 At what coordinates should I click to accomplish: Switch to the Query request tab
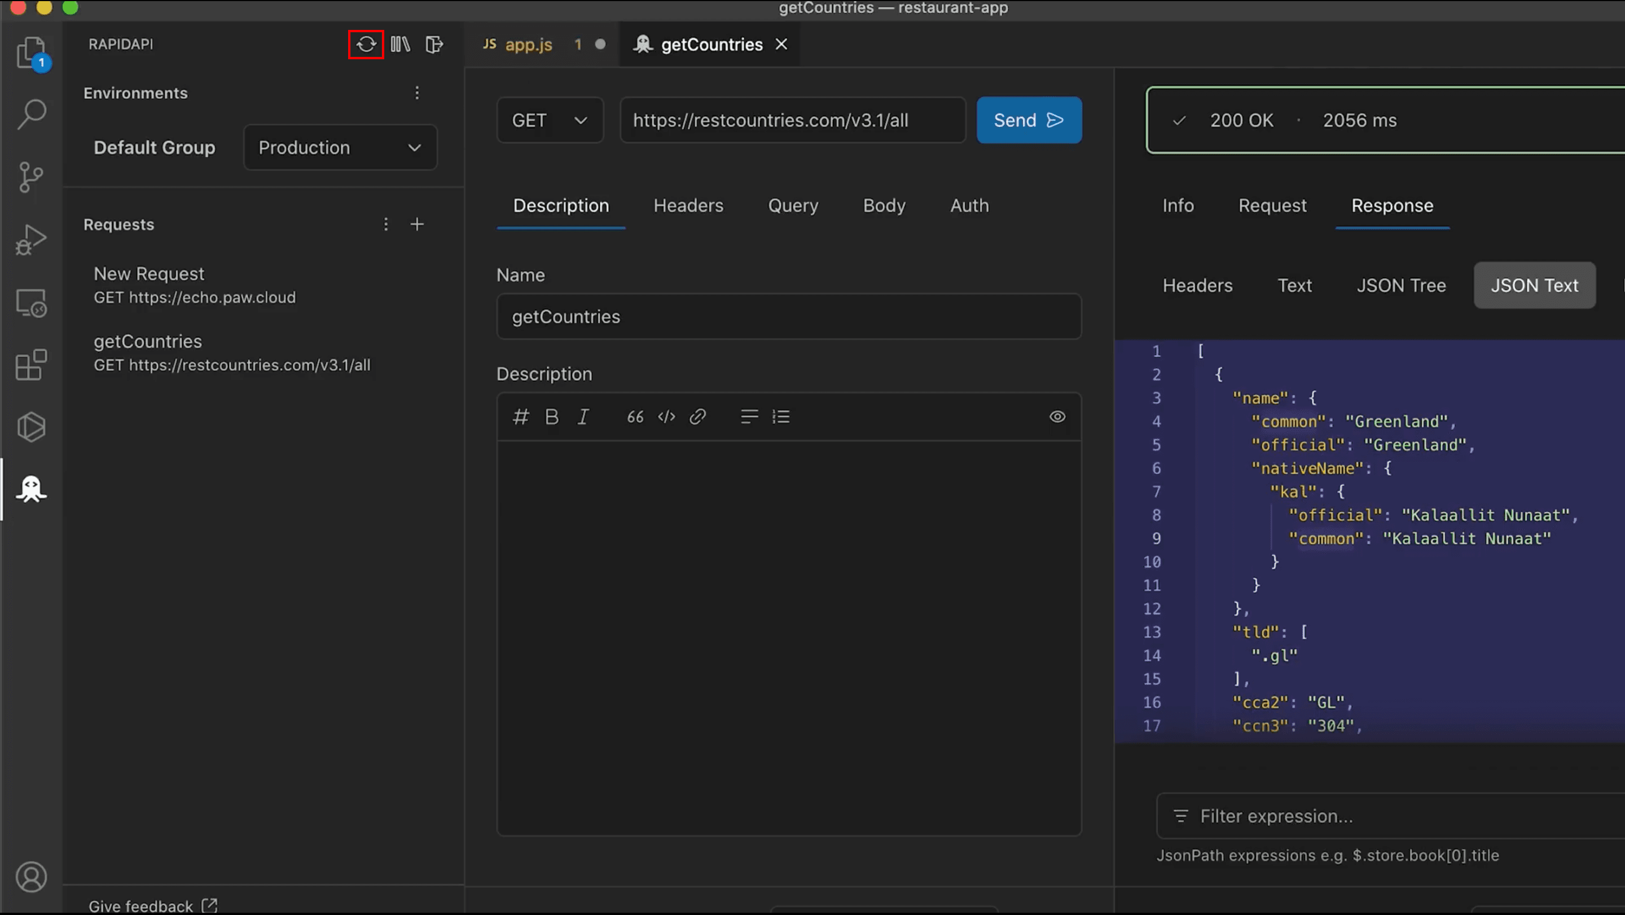793,205
